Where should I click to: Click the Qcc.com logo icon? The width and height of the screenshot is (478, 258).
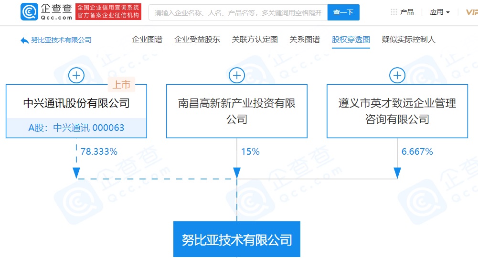tap(29, 12)
